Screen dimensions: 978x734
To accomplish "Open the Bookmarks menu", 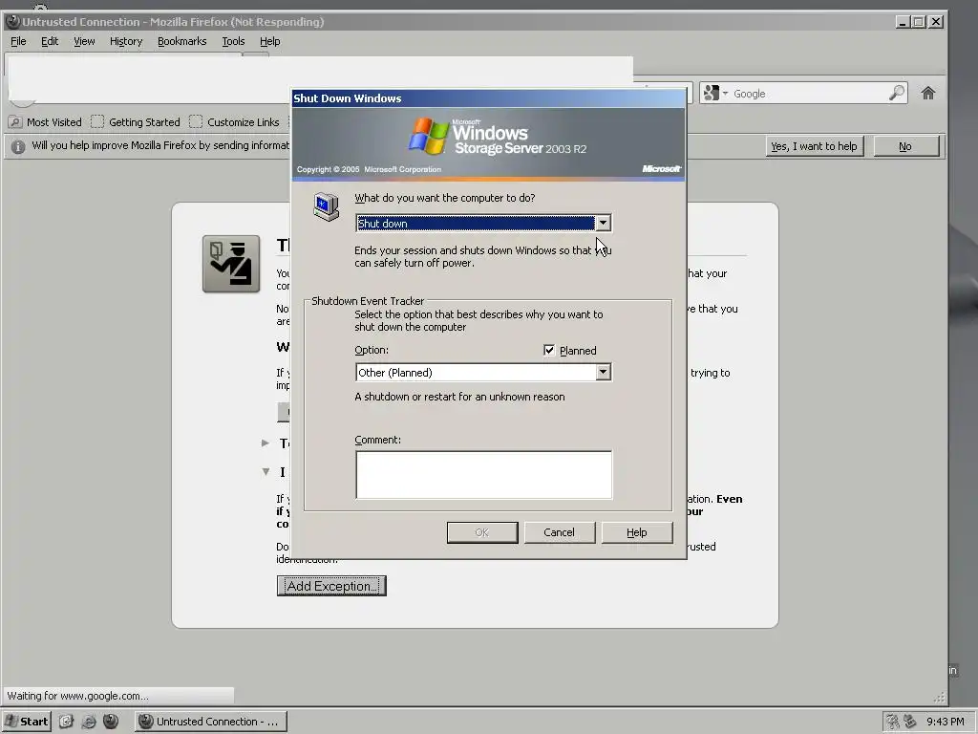I will click(182, 41).
